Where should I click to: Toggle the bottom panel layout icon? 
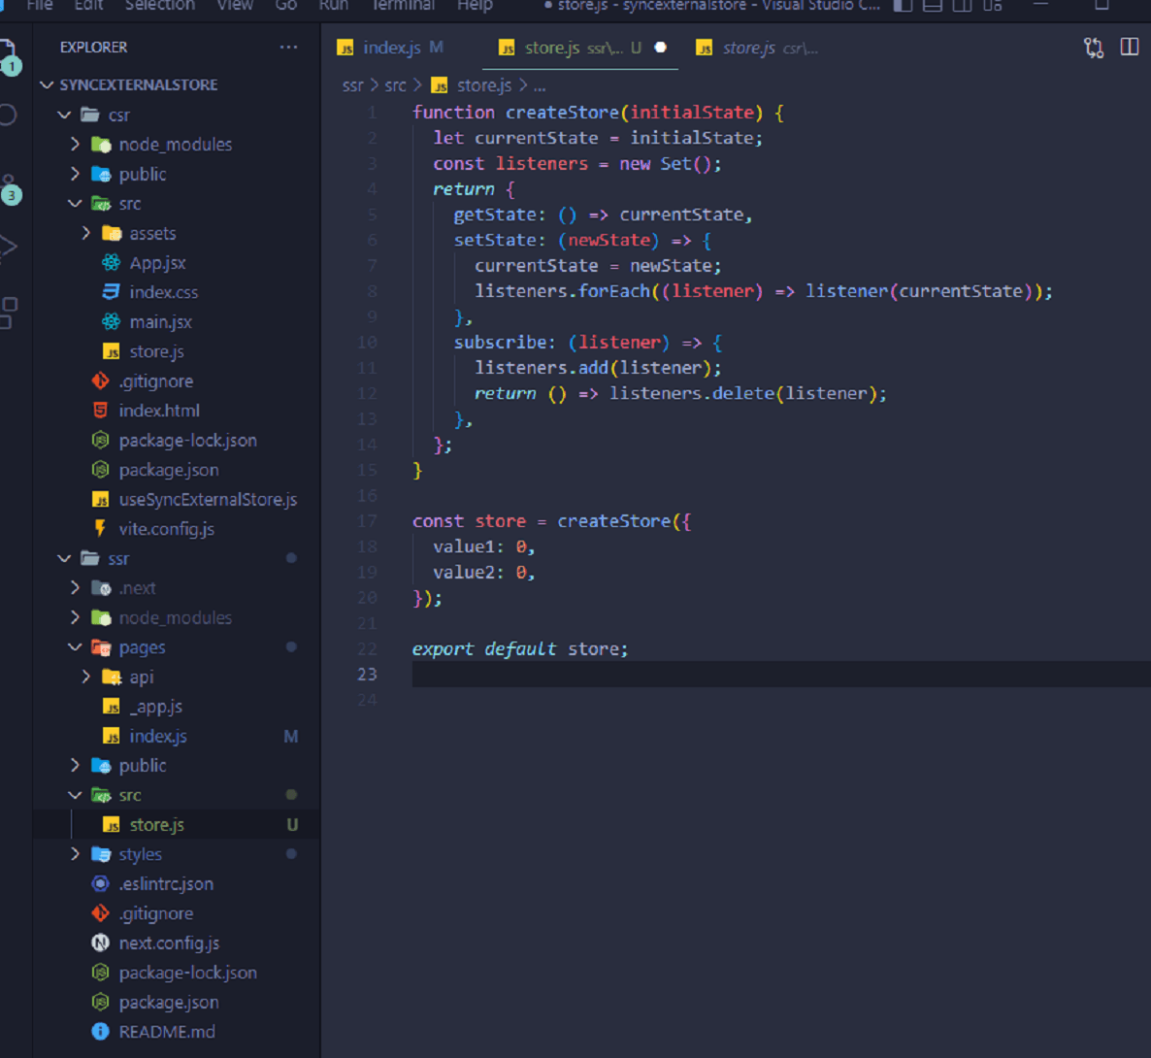pyautogui.click(x=932, y=6)
